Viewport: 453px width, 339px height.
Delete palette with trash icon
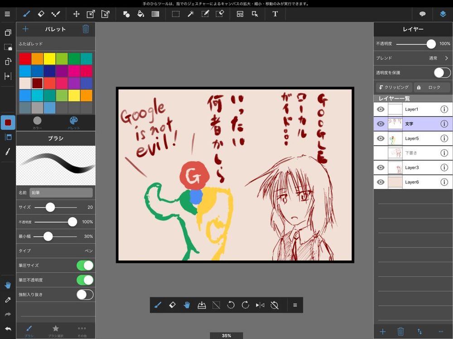point(86,29)
